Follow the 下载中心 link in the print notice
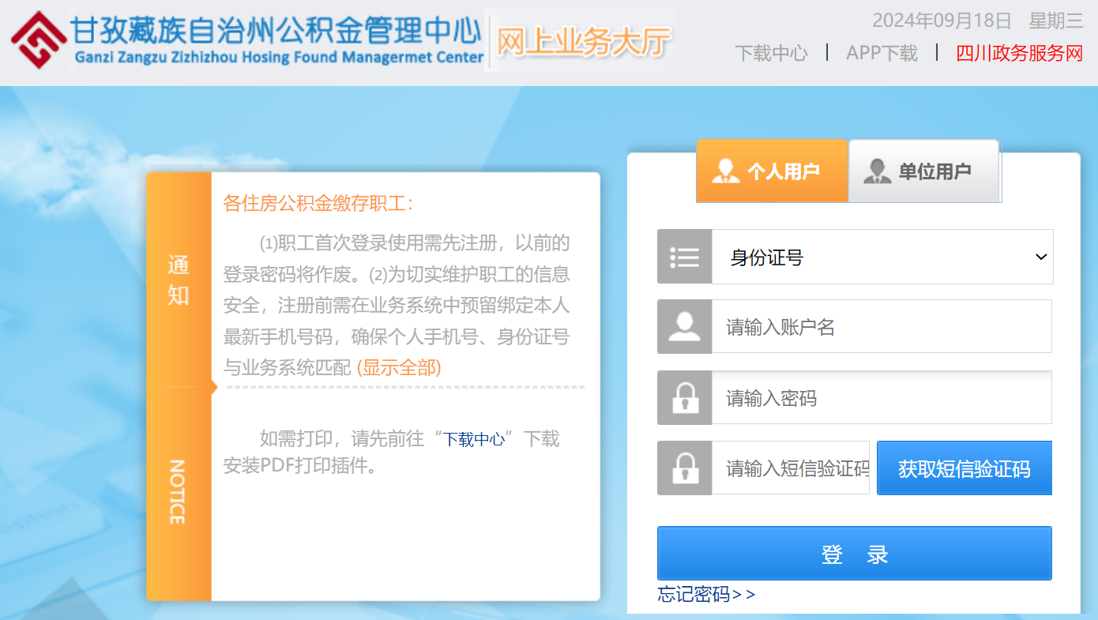Screen dimensions: 1098x620 tap(473, 439)
